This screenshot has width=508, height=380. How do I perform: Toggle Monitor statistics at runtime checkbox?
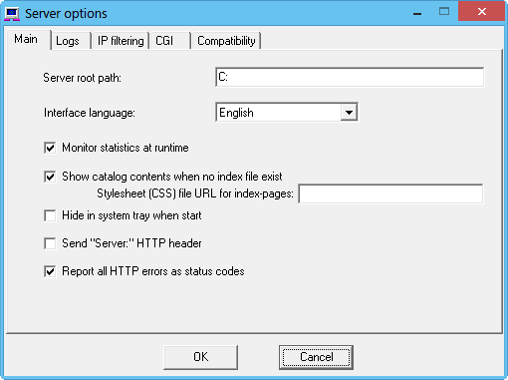[50, 148]
